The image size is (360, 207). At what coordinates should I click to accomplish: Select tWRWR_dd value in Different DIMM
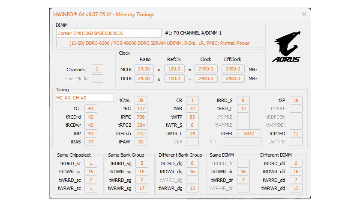[x=296, y=188]
